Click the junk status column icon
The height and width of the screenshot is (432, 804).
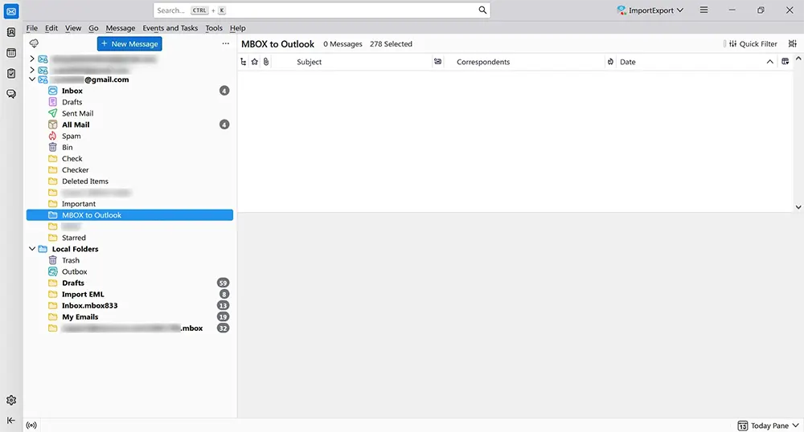[610, 62]
